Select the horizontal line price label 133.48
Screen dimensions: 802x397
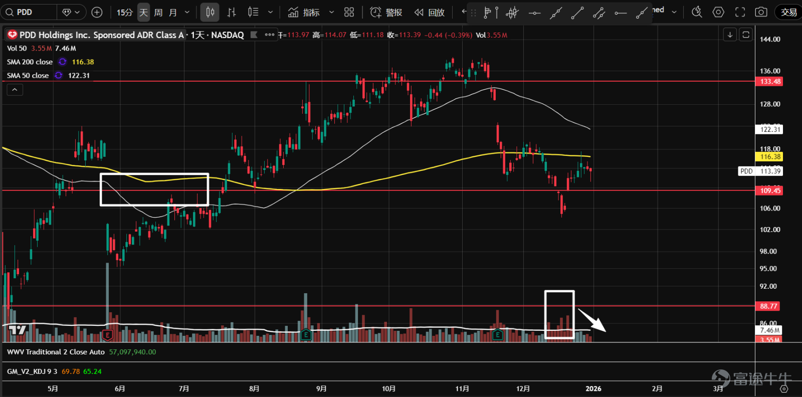point(770,82)
